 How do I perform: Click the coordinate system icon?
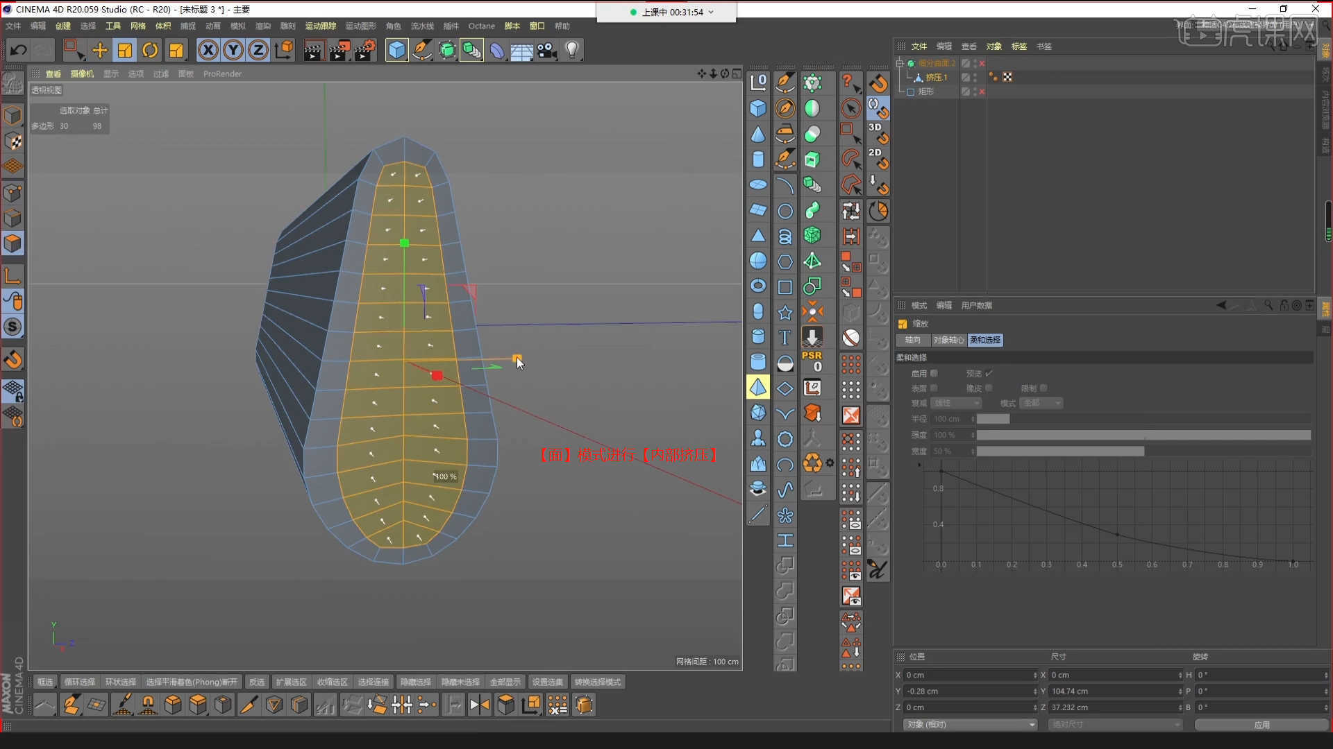(x=284, y=50)
